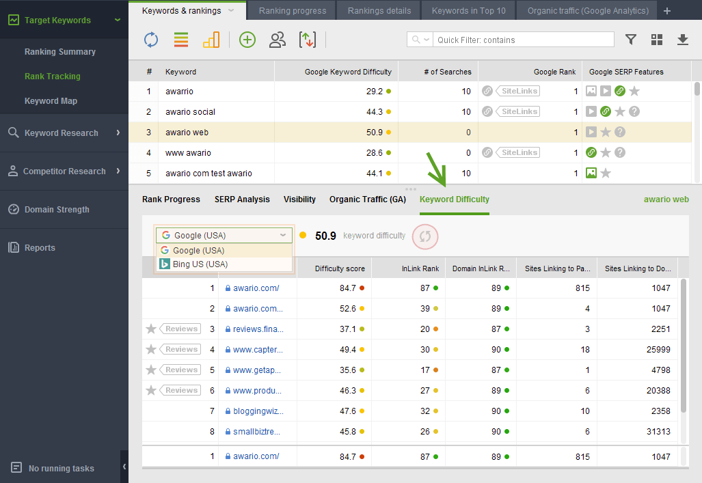
Task: Sort by # of Searches column header
Action: point(448,72)
